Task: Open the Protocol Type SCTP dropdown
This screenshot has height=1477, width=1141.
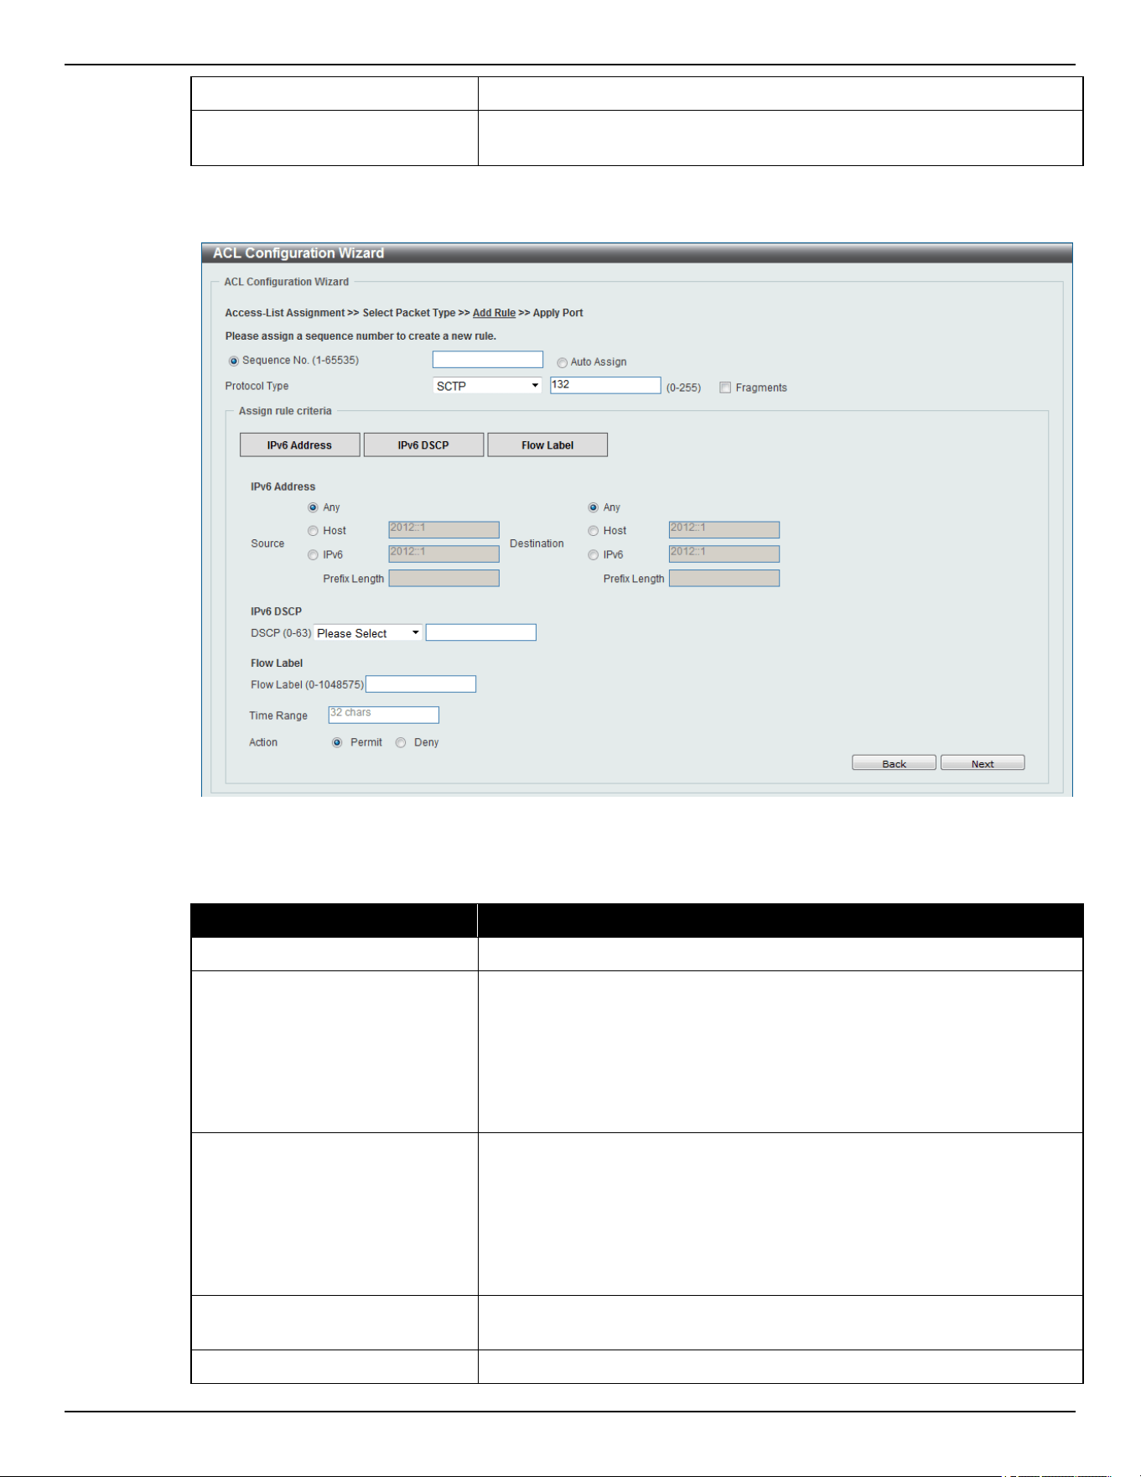Action: [487, 386]
